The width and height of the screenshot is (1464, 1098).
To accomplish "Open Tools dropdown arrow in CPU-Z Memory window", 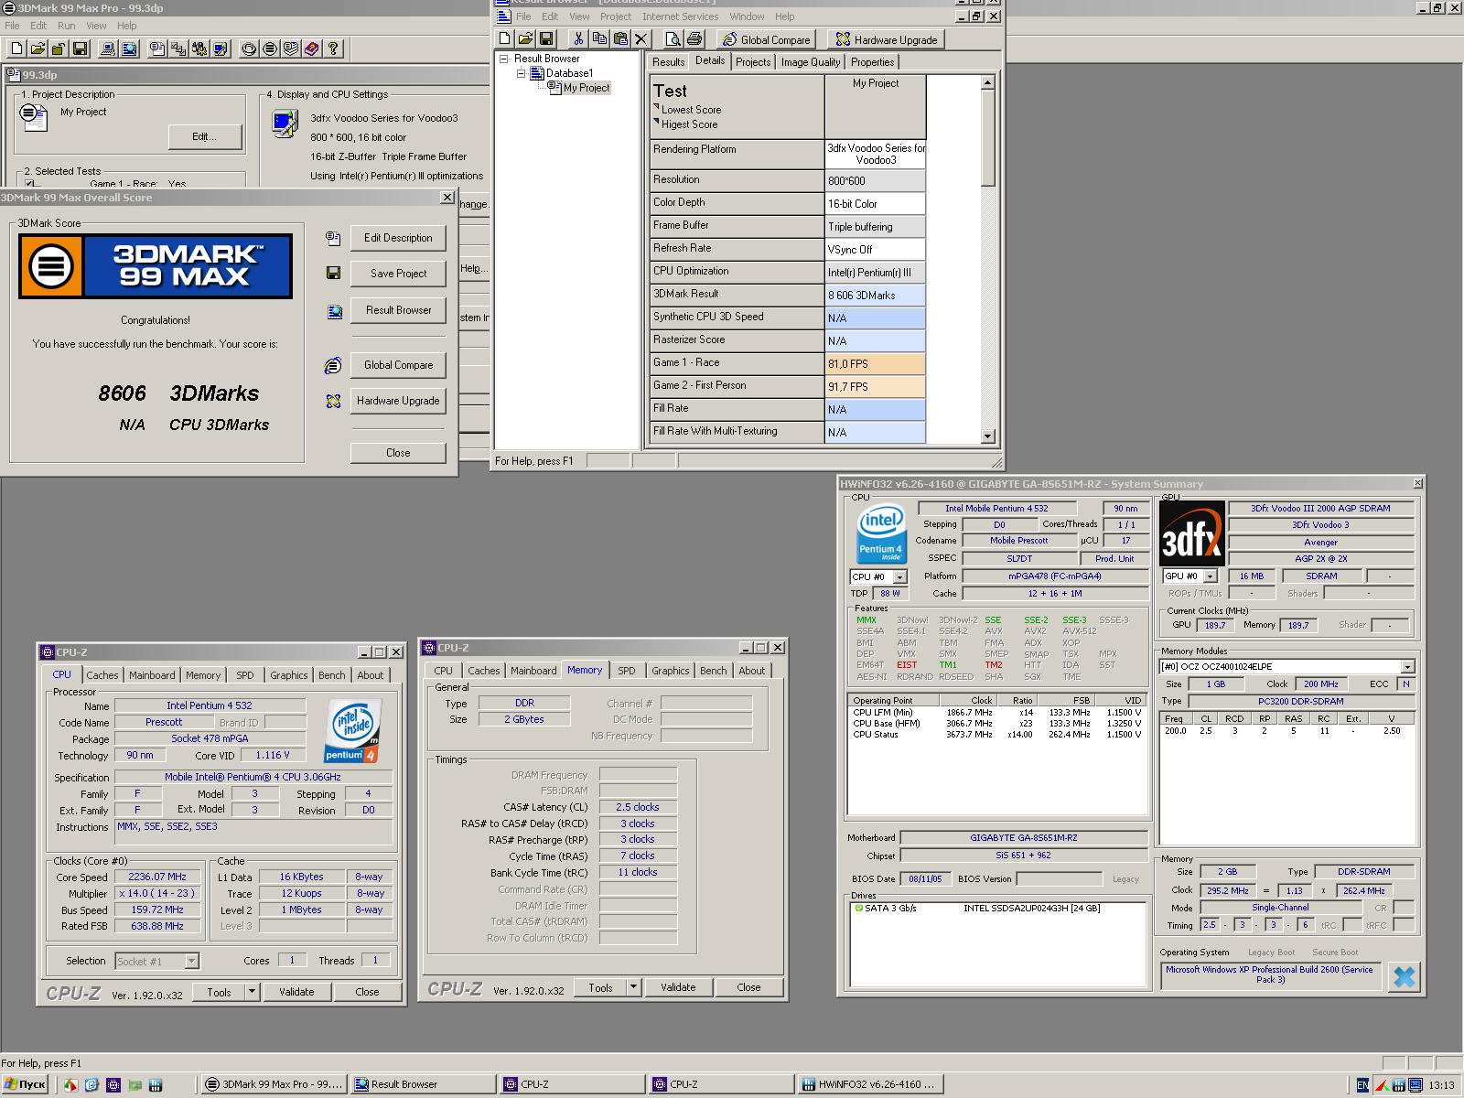I will 633,986.
